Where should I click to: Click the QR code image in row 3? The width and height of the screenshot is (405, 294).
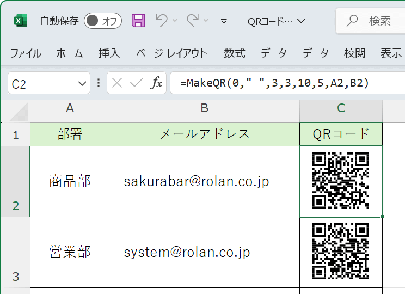coord(340,251)
